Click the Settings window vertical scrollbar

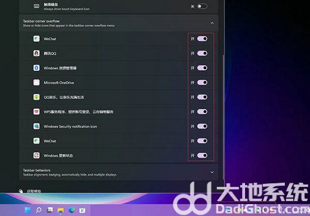click(223, 117)
